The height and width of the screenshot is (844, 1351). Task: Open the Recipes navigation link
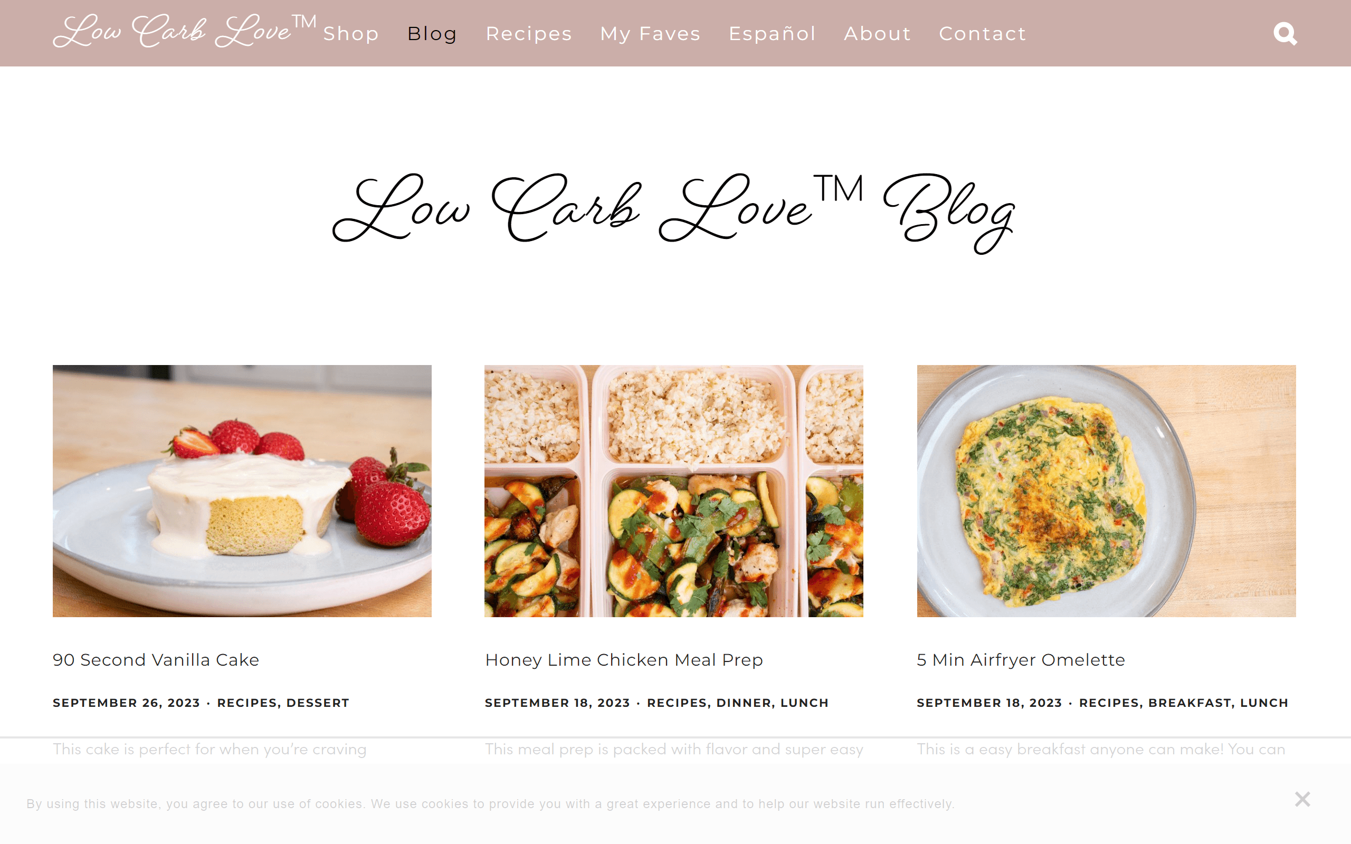point(529,33)
